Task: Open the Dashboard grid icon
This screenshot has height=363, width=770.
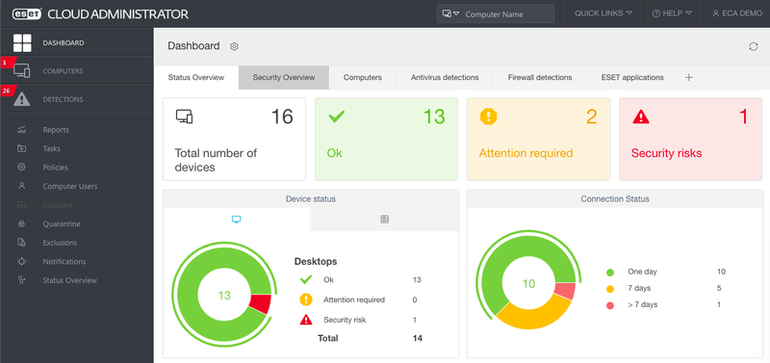Action: pyautogui.click(x=22, y=42)
